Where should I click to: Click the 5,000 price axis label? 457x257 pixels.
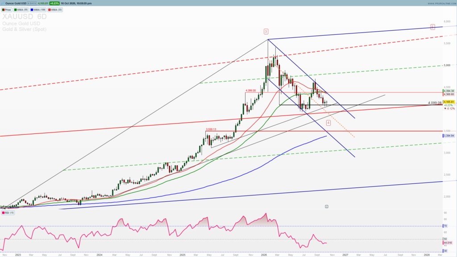(x=447, y=65)
